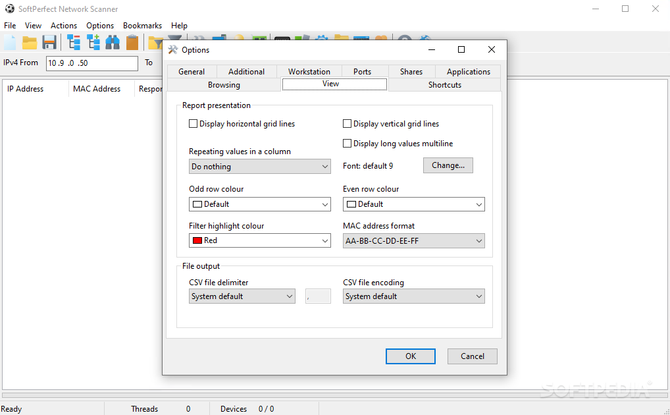
Task: Click the folder filter toolbar icon
Action: pyautogui.click(x=155, y=43)
